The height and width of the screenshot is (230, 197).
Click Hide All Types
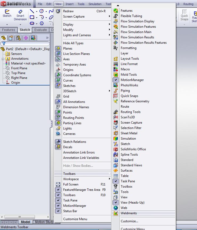73,43
